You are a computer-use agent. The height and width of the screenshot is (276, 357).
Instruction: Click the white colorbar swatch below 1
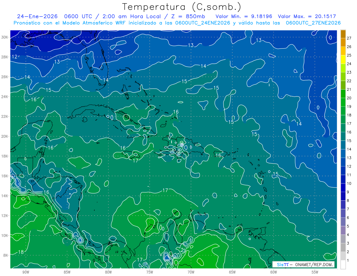tap(343, 265)
